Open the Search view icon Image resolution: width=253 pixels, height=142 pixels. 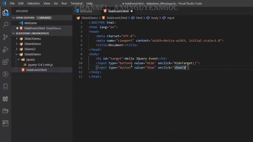[5, 25]
